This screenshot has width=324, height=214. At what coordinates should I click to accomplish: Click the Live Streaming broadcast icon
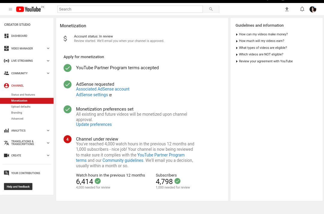[6, 61]
